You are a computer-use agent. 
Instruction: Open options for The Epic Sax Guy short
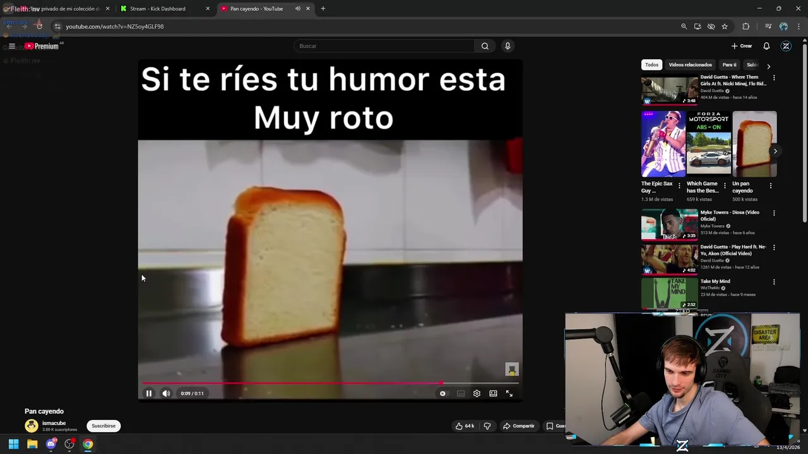coord(679,186)
